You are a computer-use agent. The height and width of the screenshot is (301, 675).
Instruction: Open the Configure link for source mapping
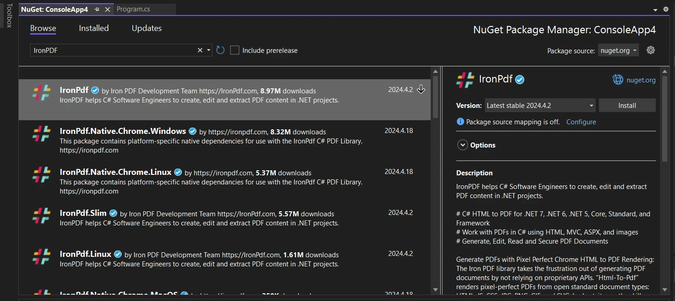[x=581, y=122]
